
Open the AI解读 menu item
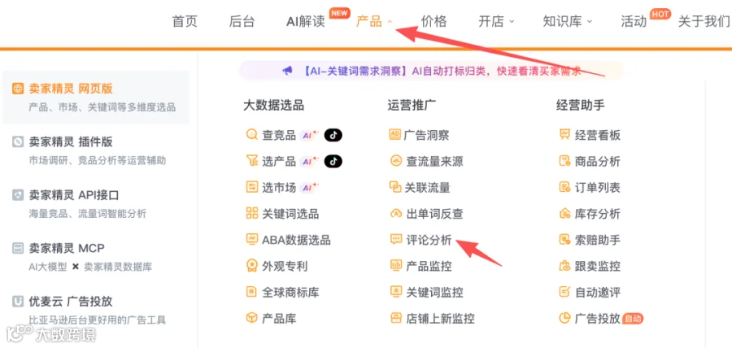click(x=305, y=21)
